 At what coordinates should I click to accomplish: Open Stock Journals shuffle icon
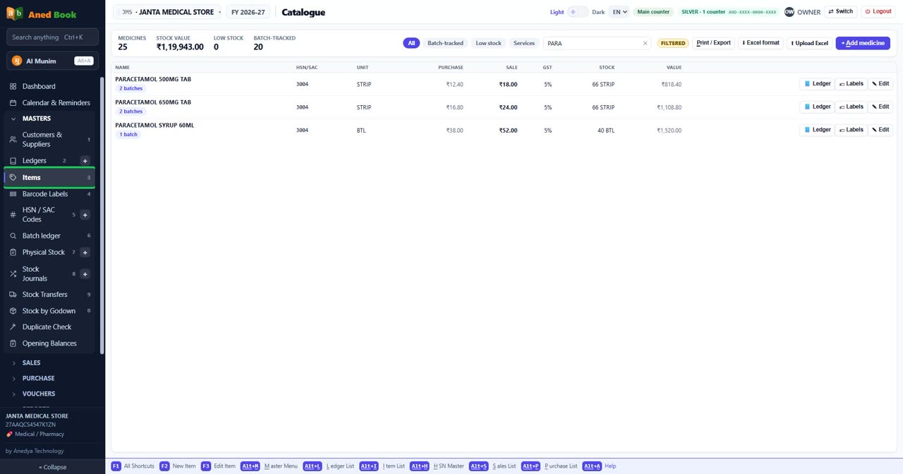coord(13,274)
